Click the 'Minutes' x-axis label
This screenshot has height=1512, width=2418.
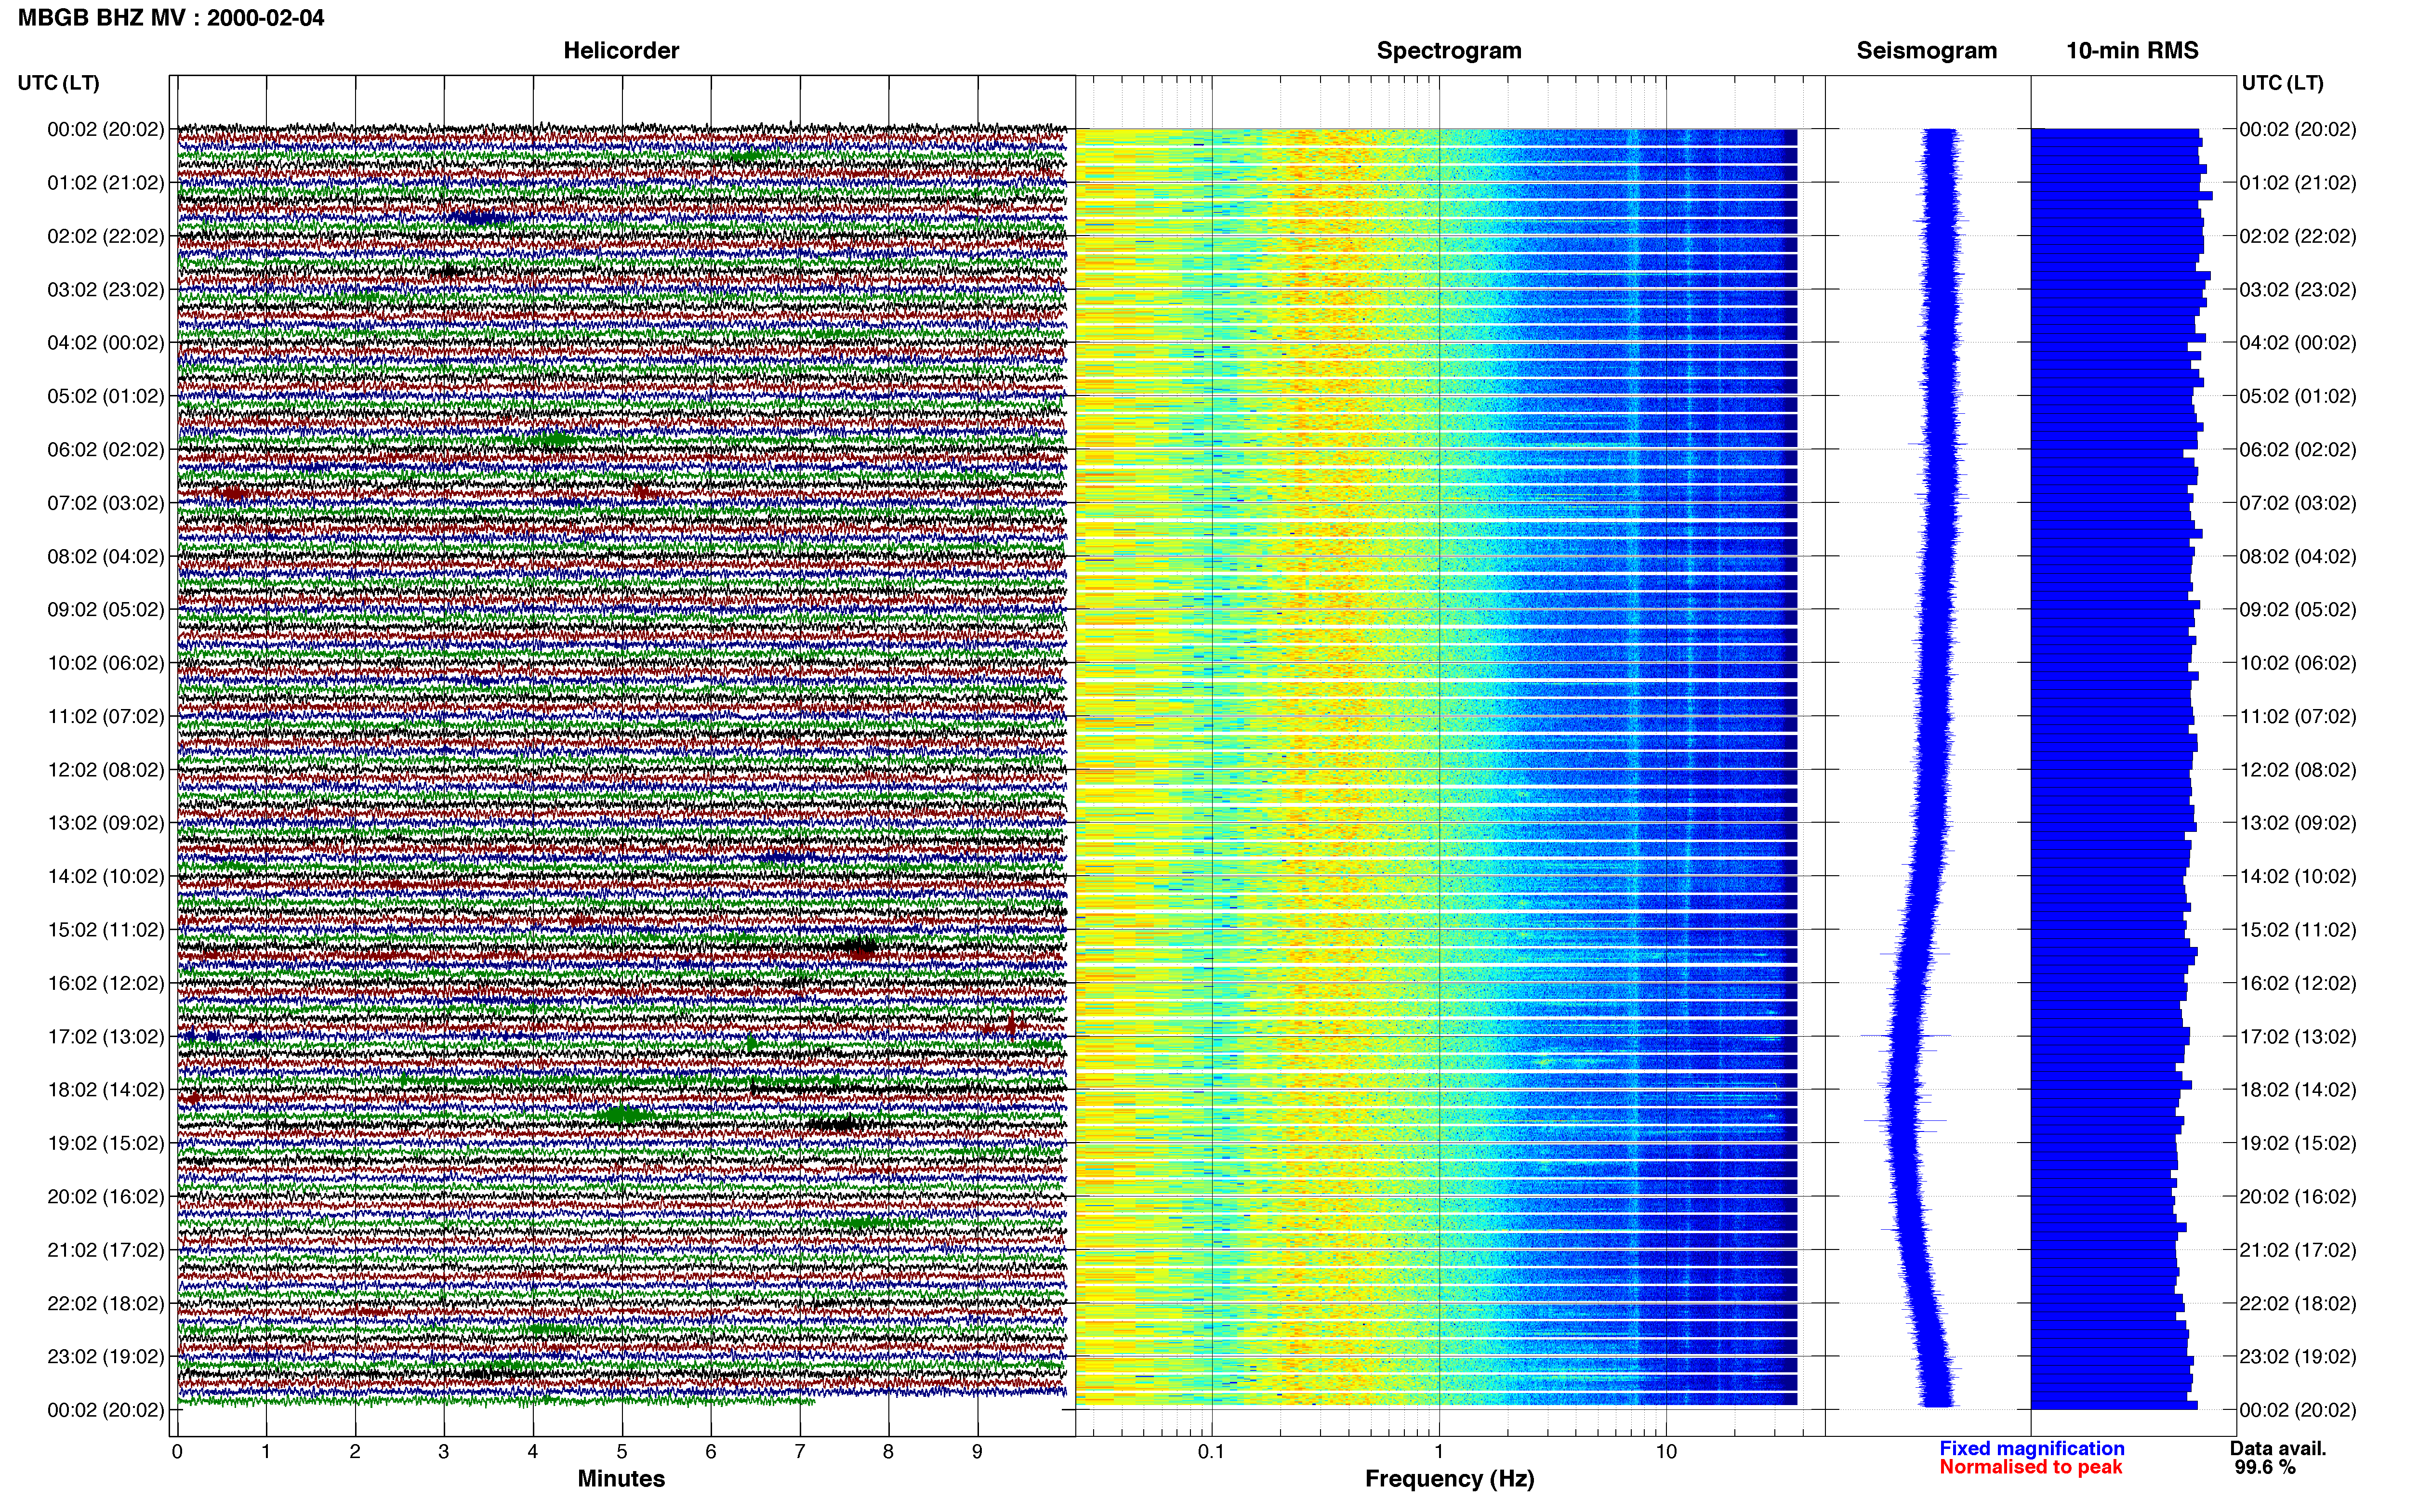point(621,1478)
